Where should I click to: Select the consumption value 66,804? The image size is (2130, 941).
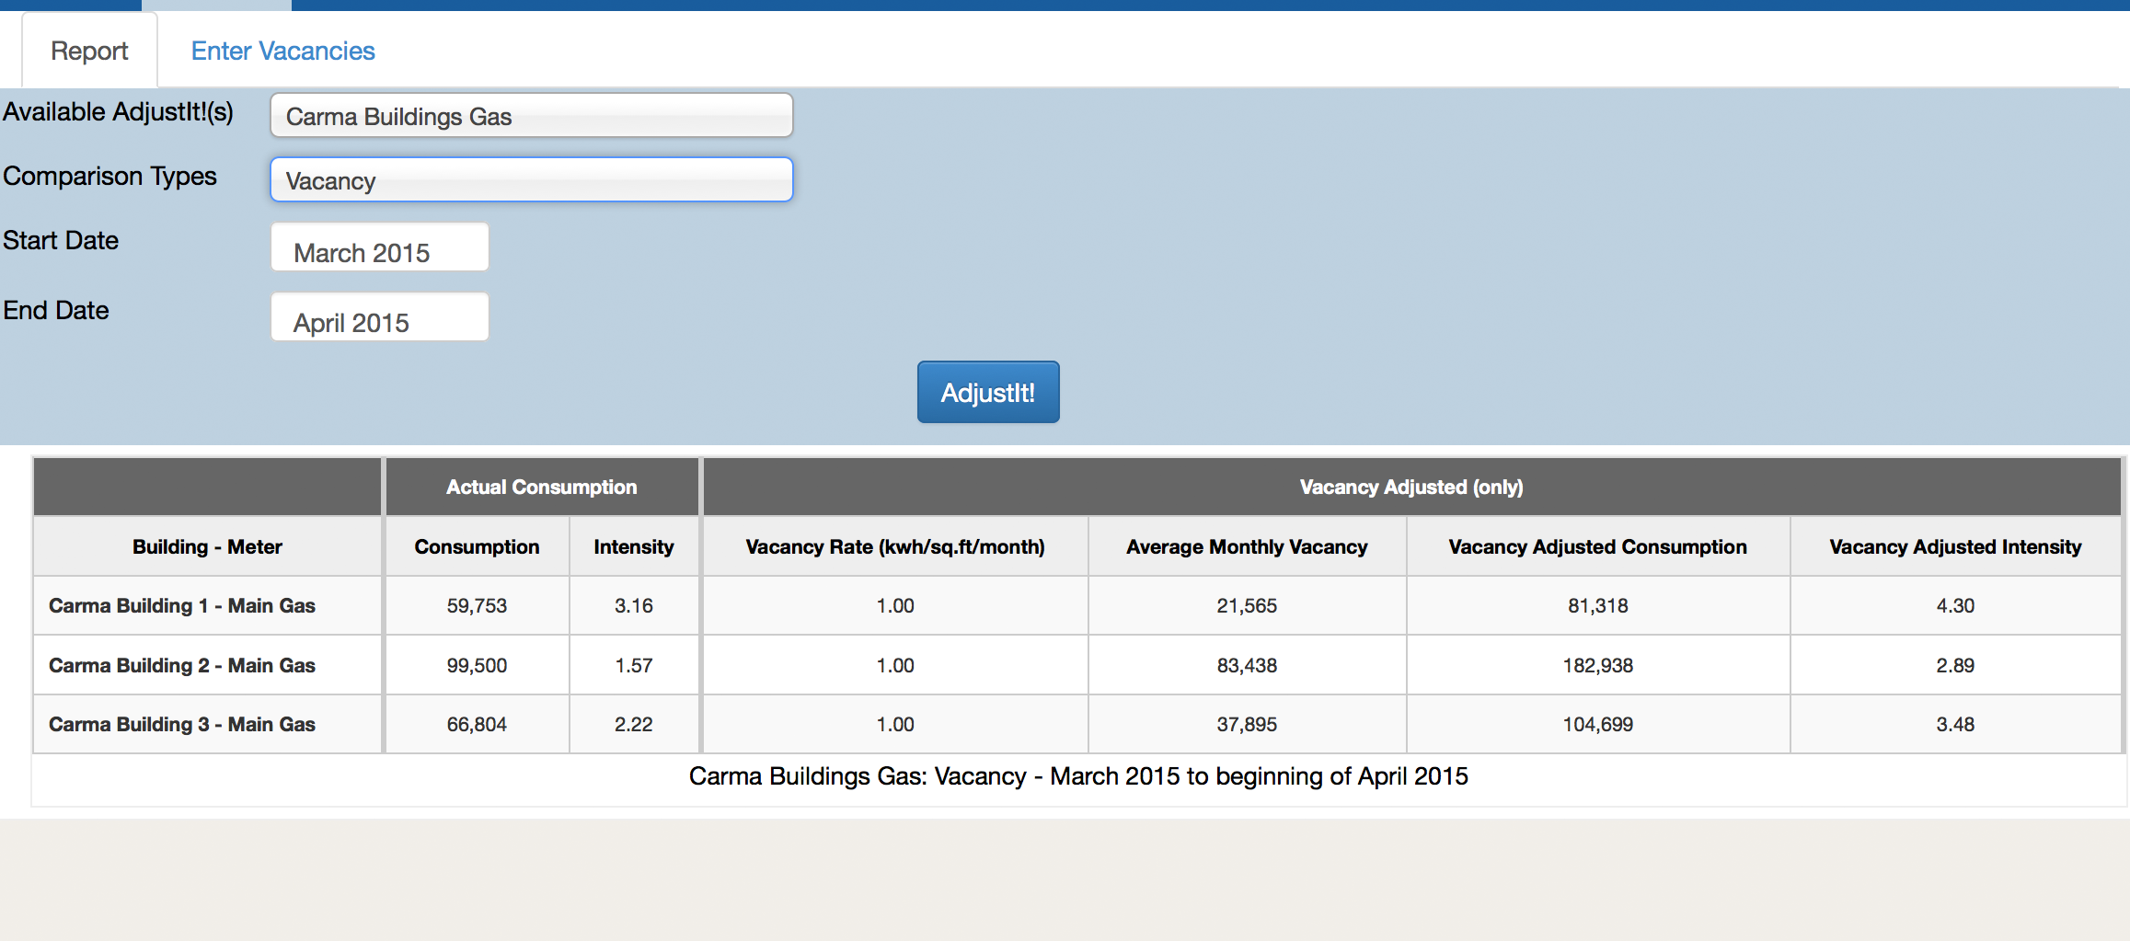tap(477, 724)
